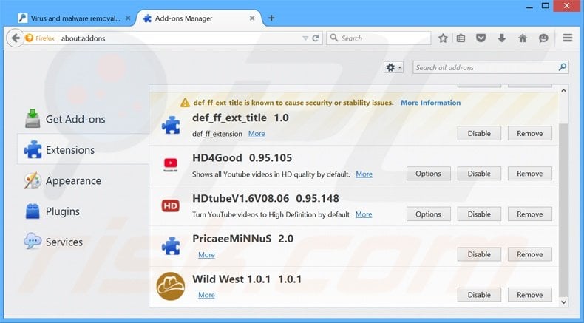Reload the page with refresh icon
Viewport: 584px width, 323px height.
316,38
